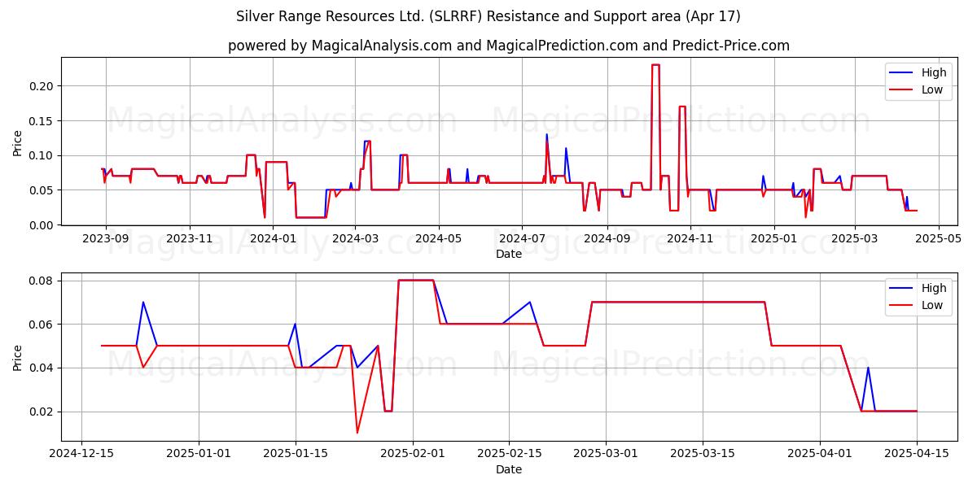Screen dimensions: 977x488
Task: Click 'High' legend entry in top chart
Action: [934, 72]
